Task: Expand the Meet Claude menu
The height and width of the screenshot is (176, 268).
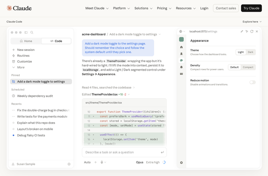Action: 97,8
